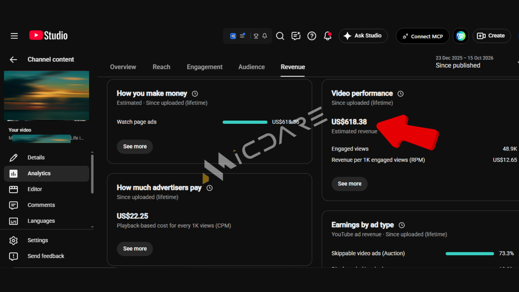Click the blue IQ extension icon
Viewport: 519px width, 292px height.
233,36
